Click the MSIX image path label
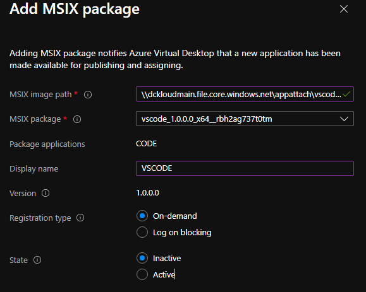 pos(40,95)
